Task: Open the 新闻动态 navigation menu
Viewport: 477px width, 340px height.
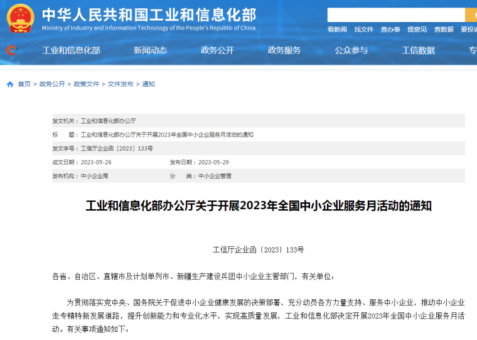Action: pos(150,50)
